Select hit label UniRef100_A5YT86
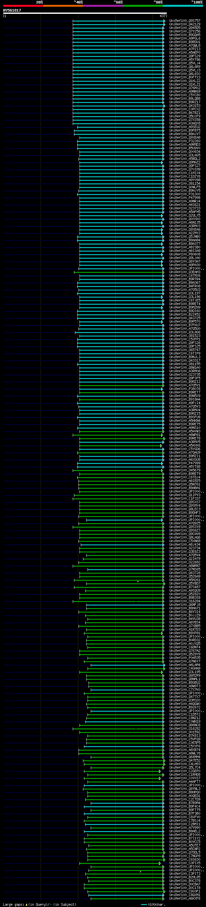Viewport: 206px width, 907px height. (x=184, y=60)
